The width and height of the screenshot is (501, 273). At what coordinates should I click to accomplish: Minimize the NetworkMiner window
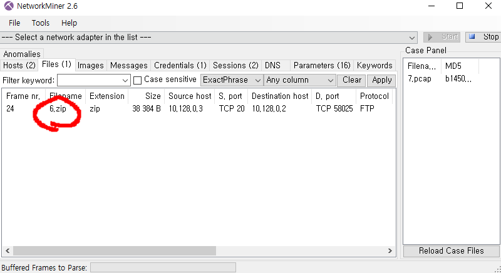[431, 6]
